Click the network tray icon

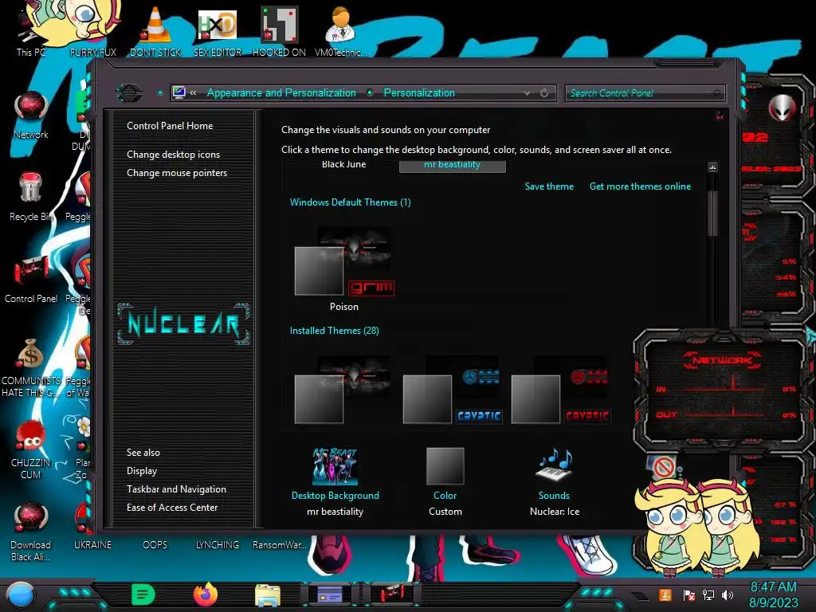point(708,594)
